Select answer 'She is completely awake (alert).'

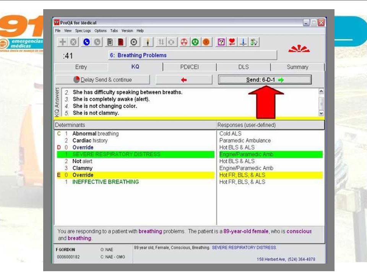pos(111,99)
